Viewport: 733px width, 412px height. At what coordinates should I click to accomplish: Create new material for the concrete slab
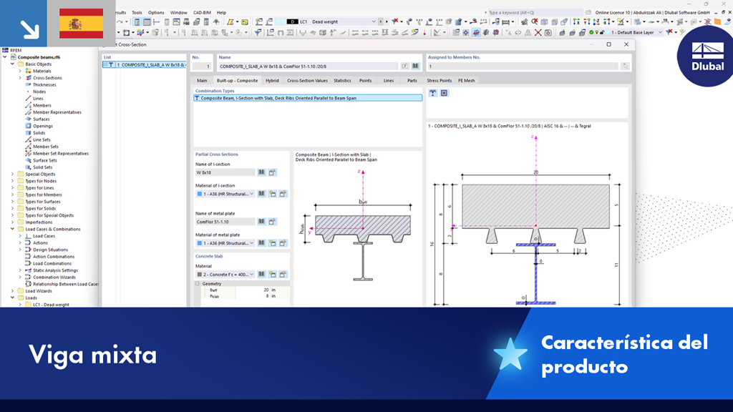point(272,275)
